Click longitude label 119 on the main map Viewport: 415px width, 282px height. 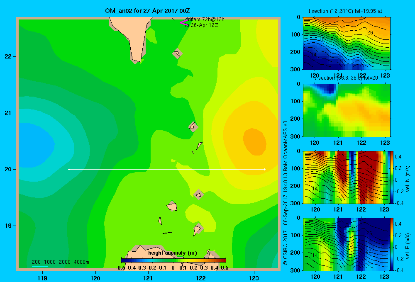pyautogui.click(x=42, y=278)
